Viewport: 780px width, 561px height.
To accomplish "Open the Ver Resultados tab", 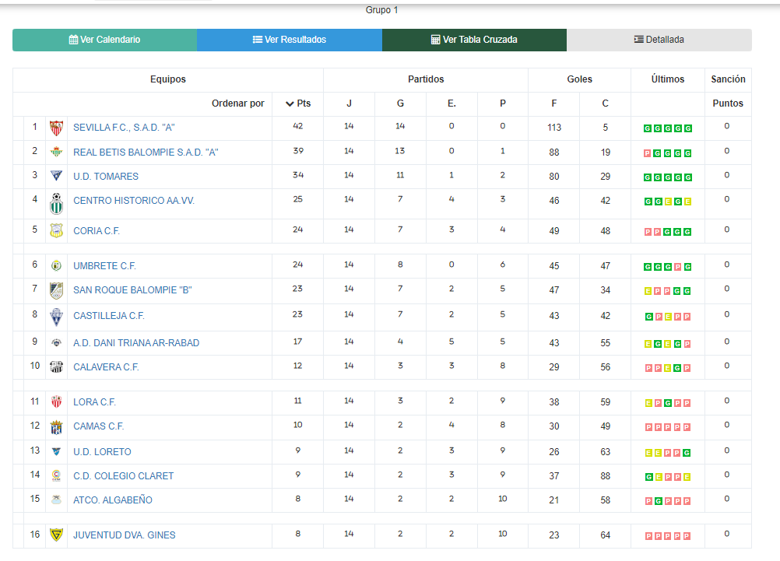I will click(x=290, y=40).
